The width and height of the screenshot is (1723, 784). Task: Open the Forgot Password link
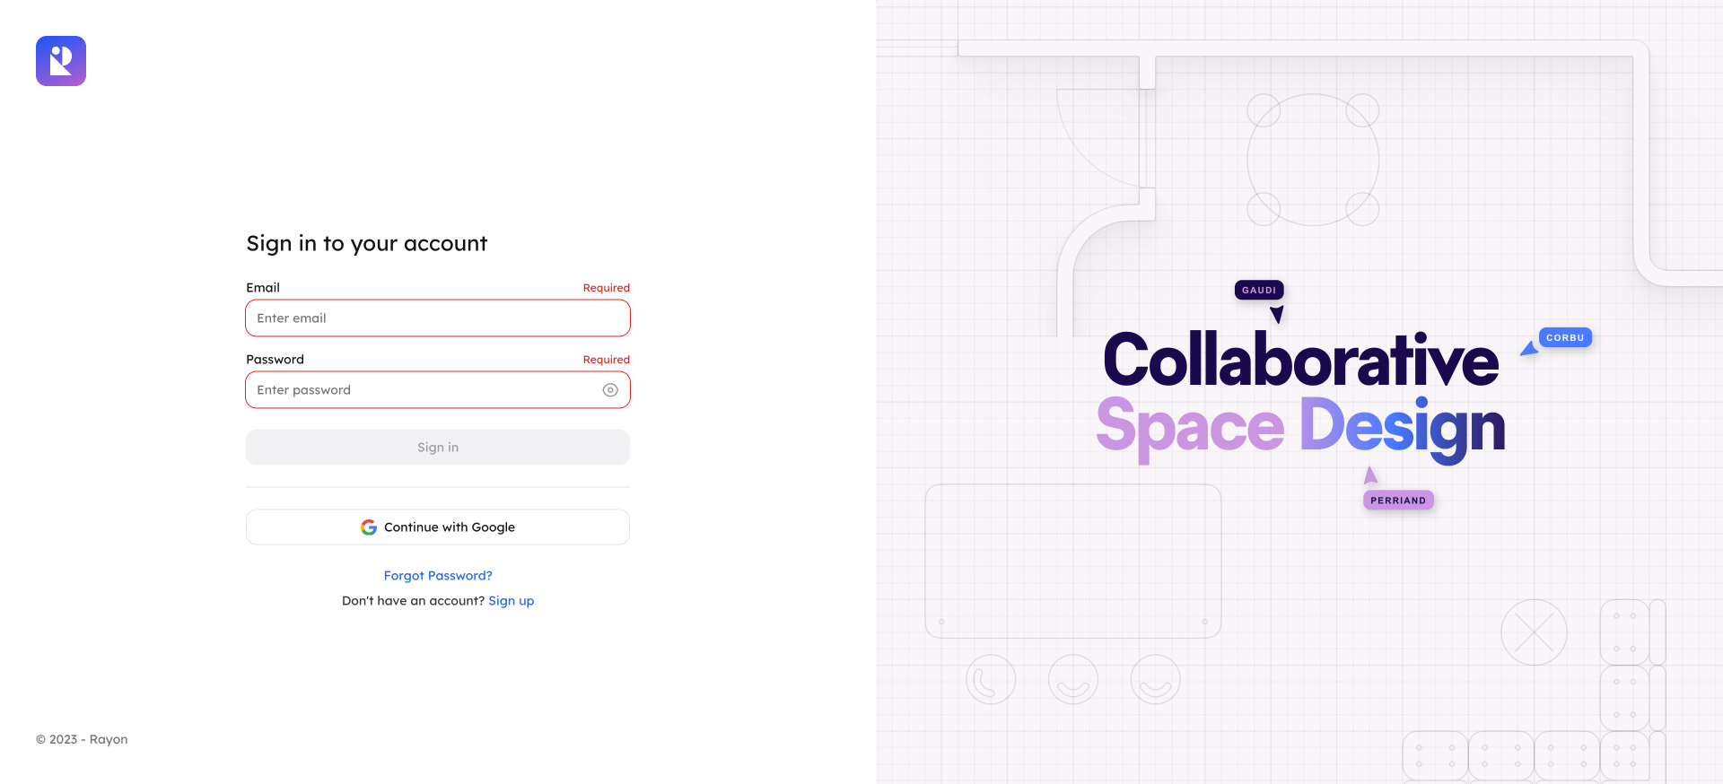438,576
